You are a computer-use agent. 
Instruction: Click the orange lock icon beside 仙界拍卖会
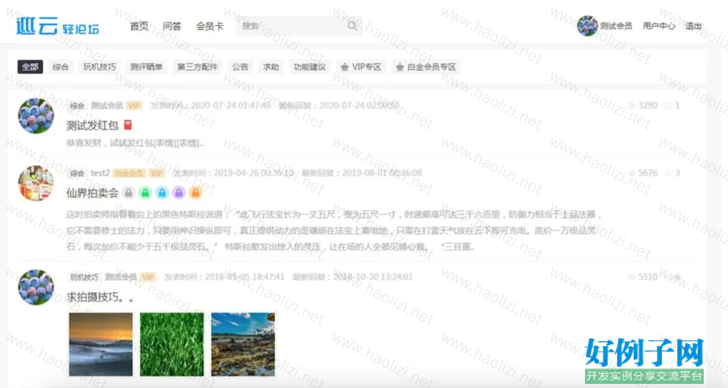coord(196,193)
